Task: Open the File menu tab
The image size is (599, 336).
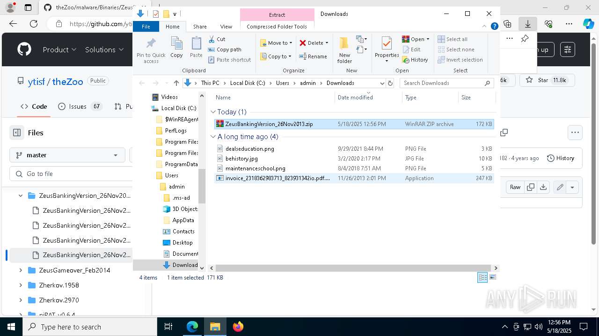Action: pos(146,27)
